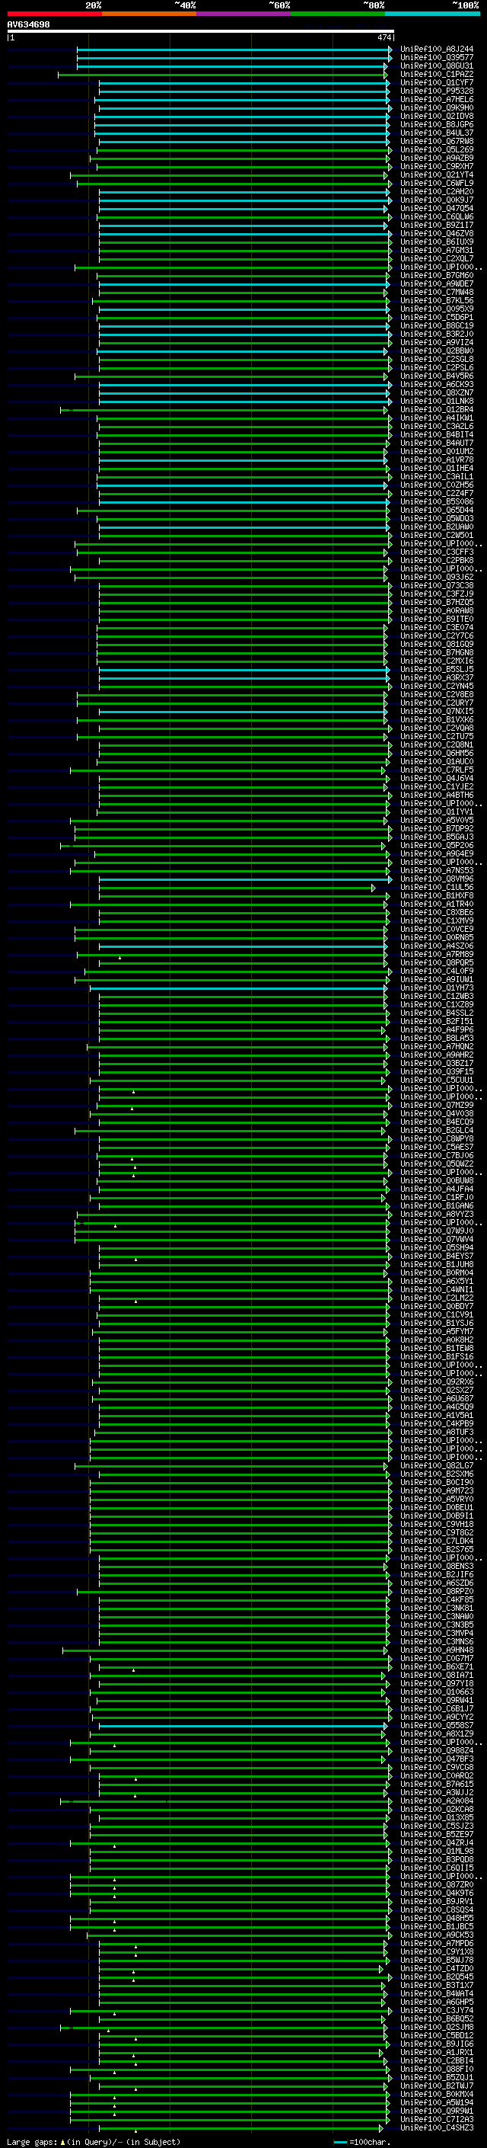
Task: Select hit label UniRef100_Q3BZ17
Action: click(x=436, y=1063)
